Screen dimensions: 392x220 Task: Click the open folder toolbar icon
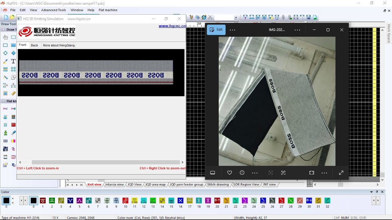coord(12,17)
